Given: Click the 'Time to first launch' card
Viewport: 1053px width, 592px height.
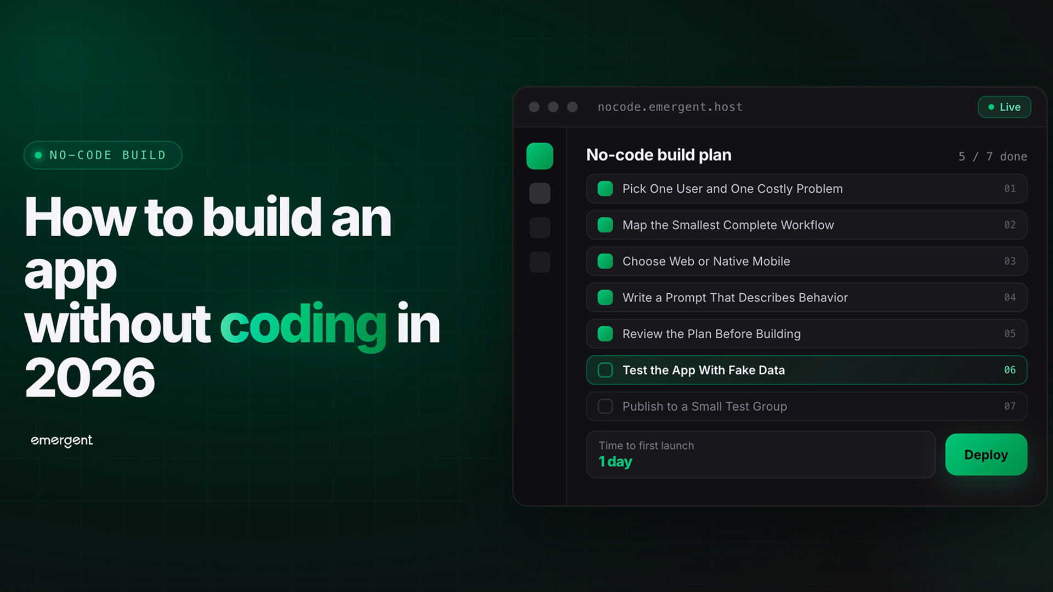Looking at the screenshot, I should (761, 454).
